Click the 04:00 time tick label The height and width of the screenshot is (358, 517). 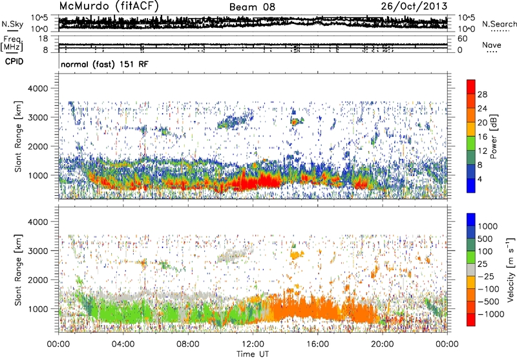click(x=123, y=344)
